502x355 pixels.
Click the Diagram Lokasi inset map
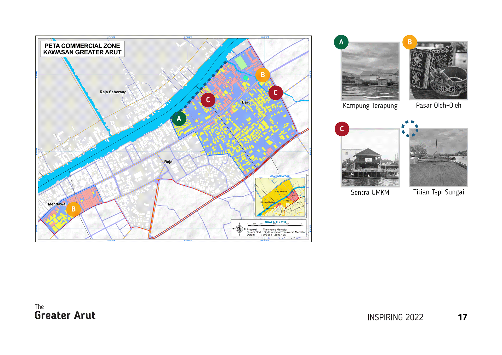click(280, 197)
